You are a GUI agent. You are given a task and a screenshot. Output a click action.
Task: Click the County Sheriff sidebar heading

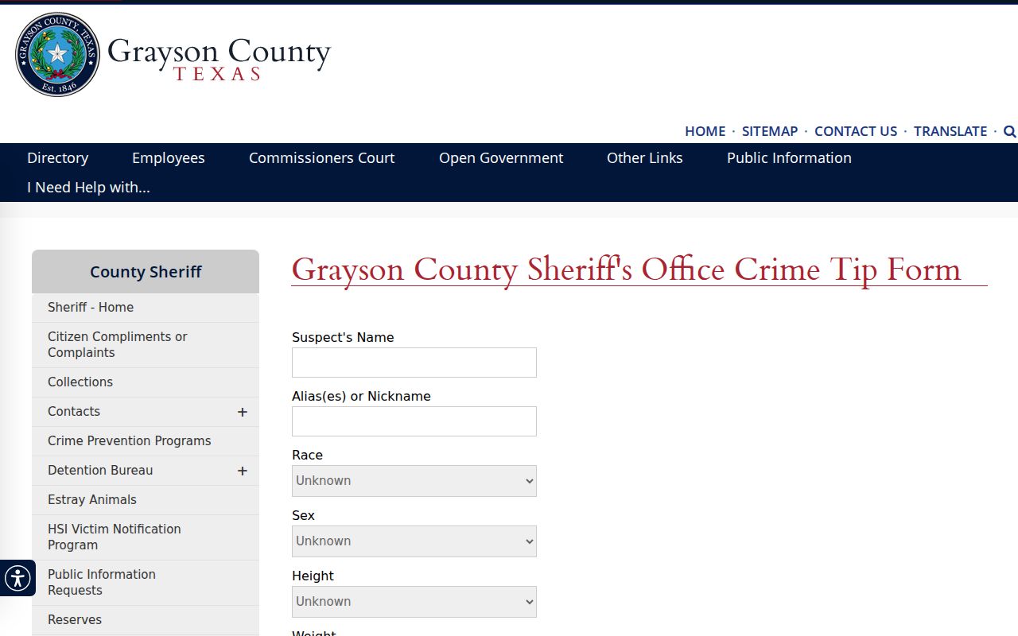[x=146, y=272]
